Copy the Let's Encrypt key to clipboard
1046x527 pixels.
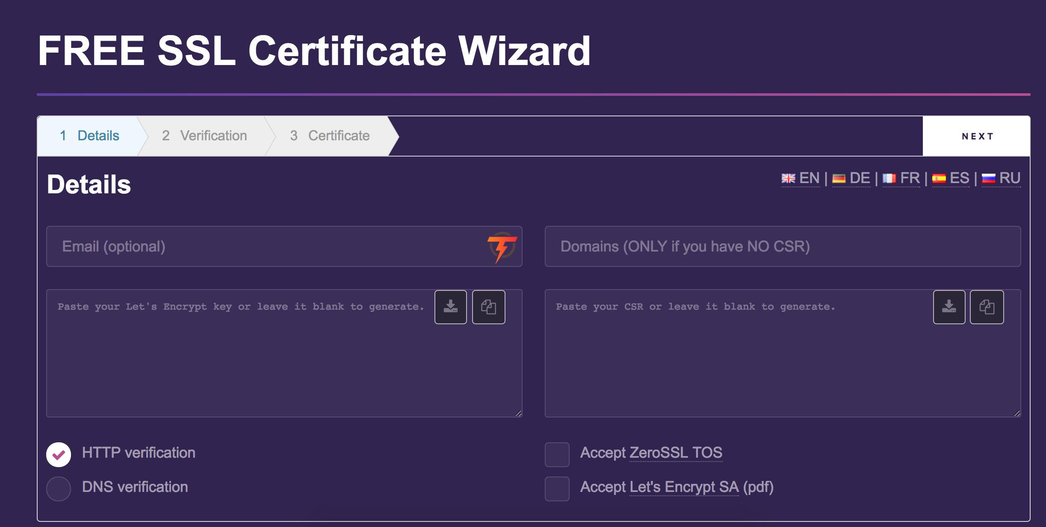(x=488, y=307)
